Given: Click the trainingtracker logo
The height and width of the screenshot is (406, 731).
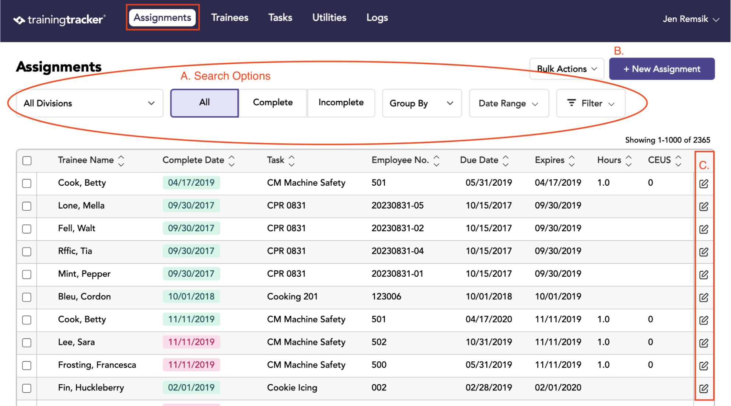Looking at the screenshot, I should [59, 19].
